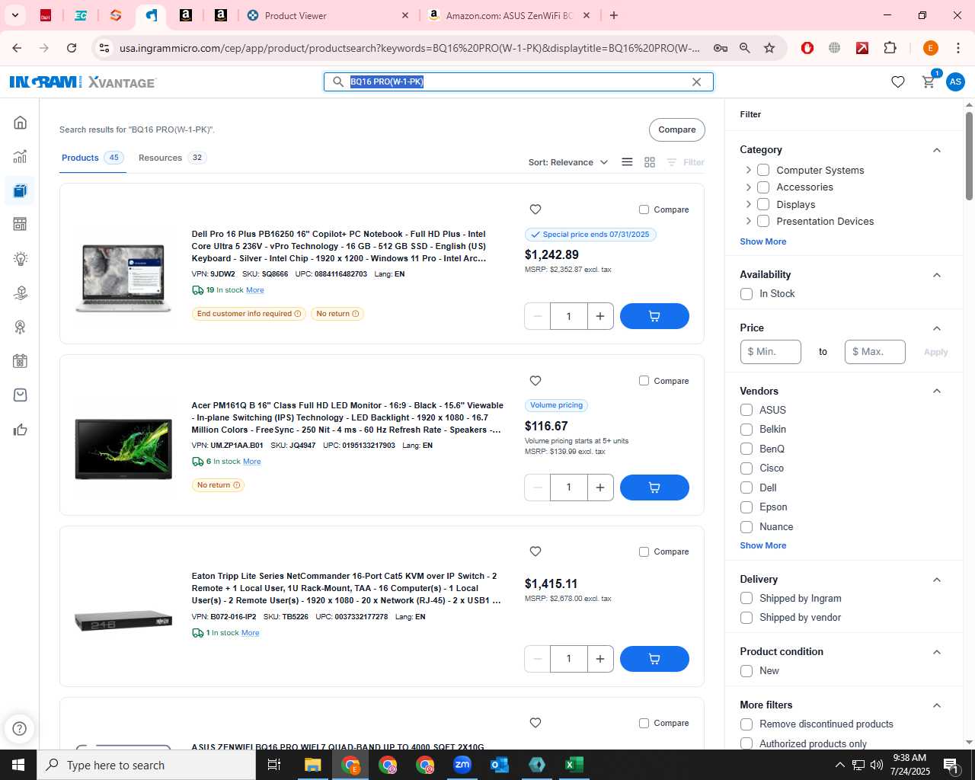The height and width of the screenshot is (780, 975).
Task: Favorite the Dell Pro 16 Plus notebook
Action: (535, 209)
